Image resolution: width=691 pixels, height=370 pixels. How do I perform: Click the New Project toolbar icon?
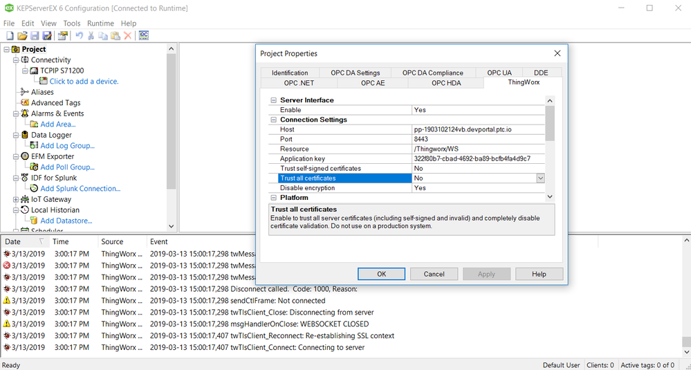[x=10, y=36]
